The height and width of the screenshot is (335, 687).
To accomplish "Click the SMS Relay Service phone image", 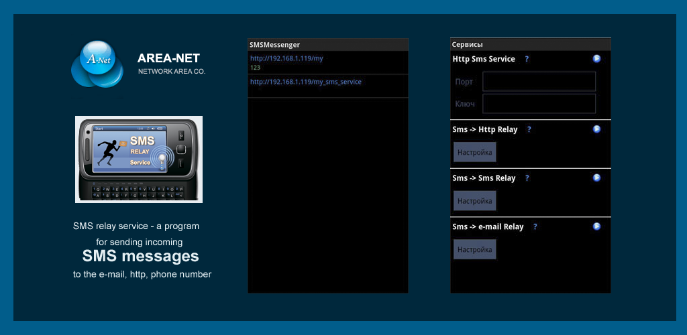I will 139,159.
